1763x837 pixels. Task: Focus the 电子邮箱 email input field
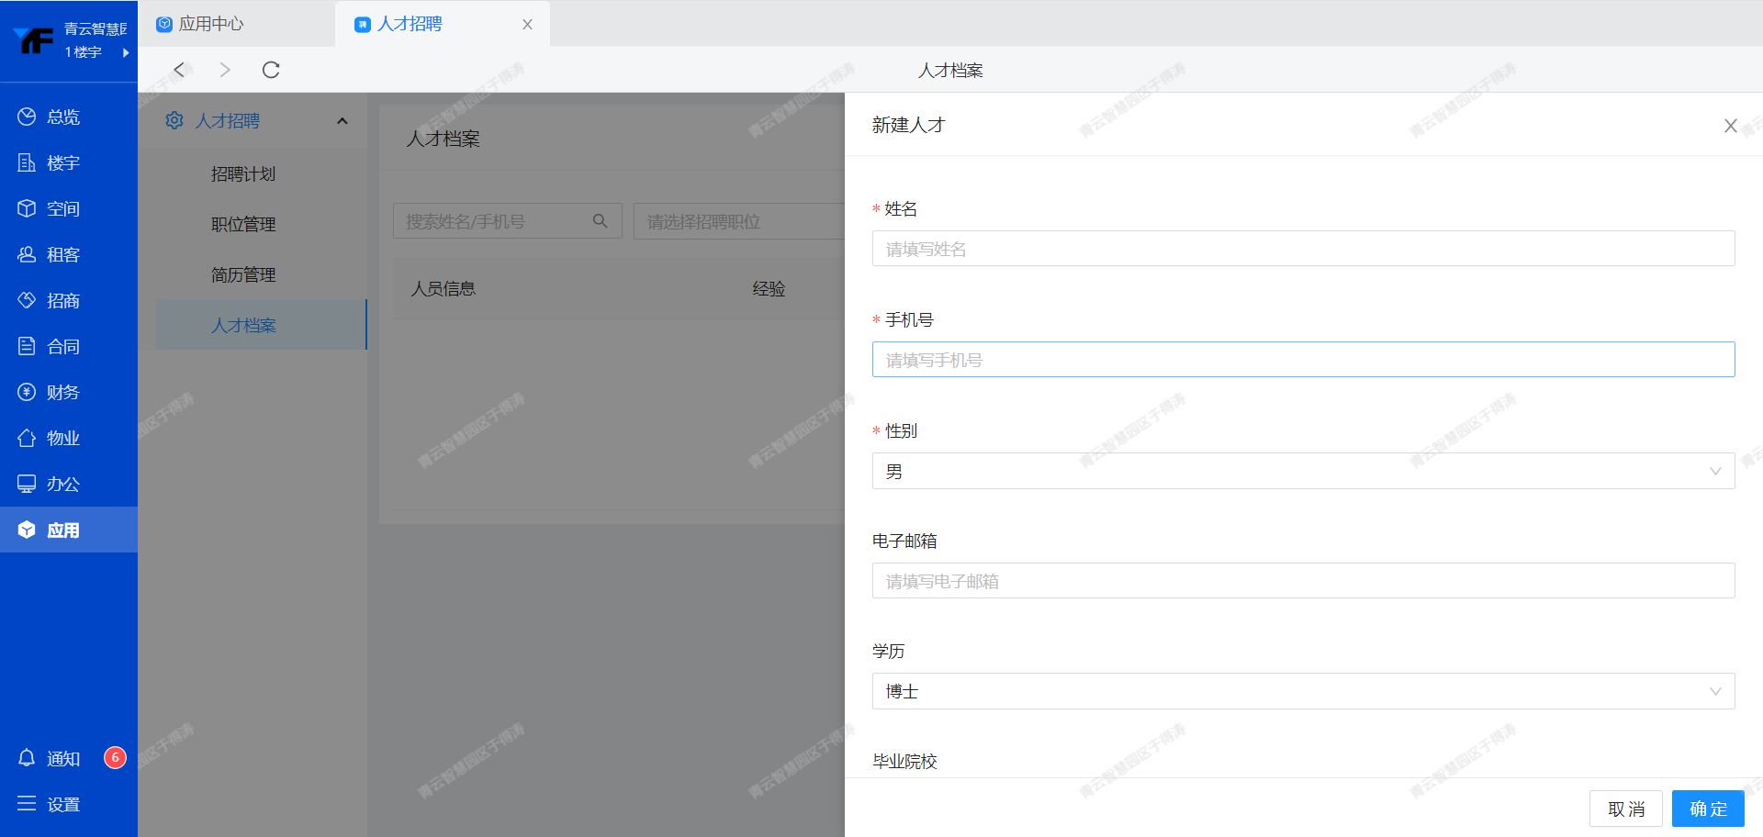pos(1302,582)
